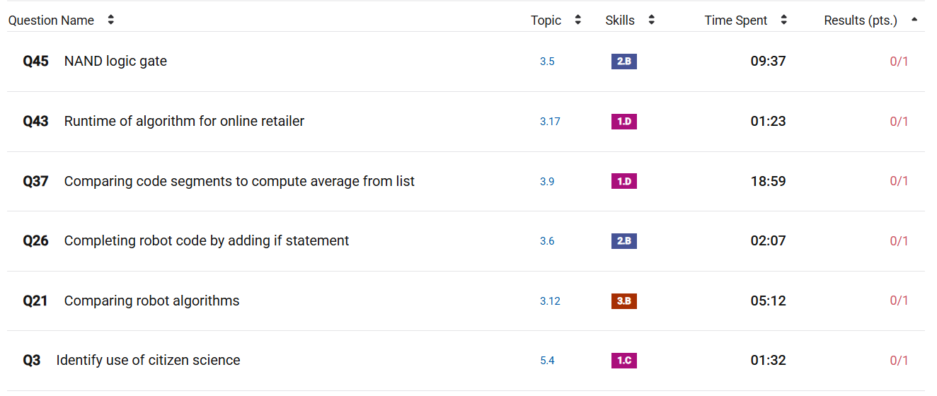Sort by Question Name column arrows

point(110,21)
